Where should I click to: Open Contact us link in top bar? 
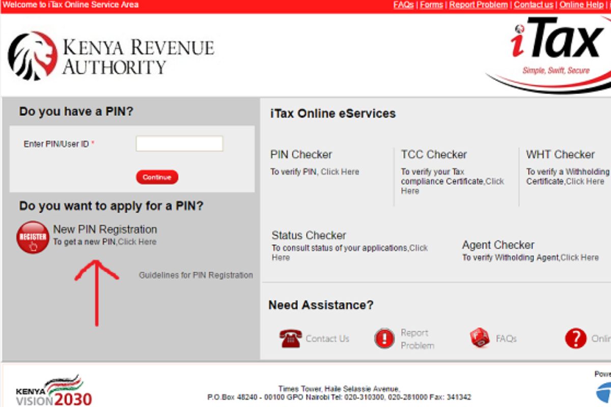(x=533, y=5)
